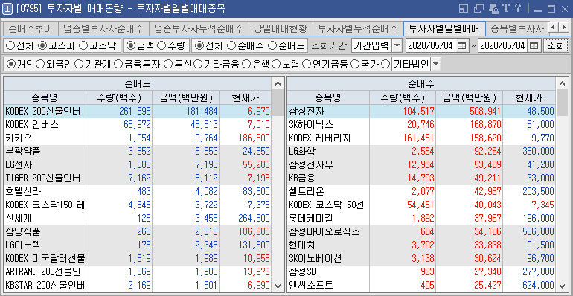
Task: Select the 카카오 row
Action: click(138, 138)
